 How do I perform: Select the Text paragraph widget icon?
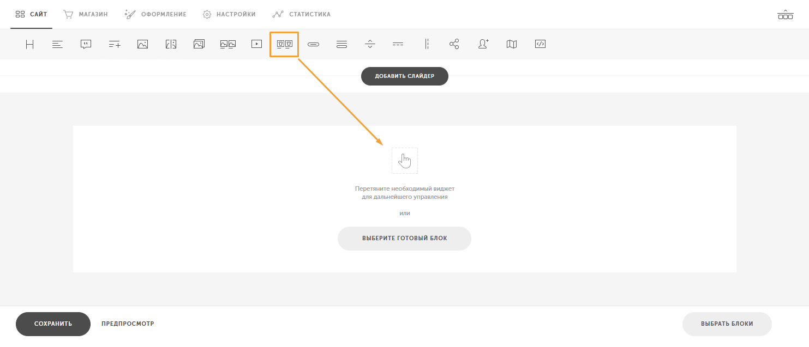point(58,45)
